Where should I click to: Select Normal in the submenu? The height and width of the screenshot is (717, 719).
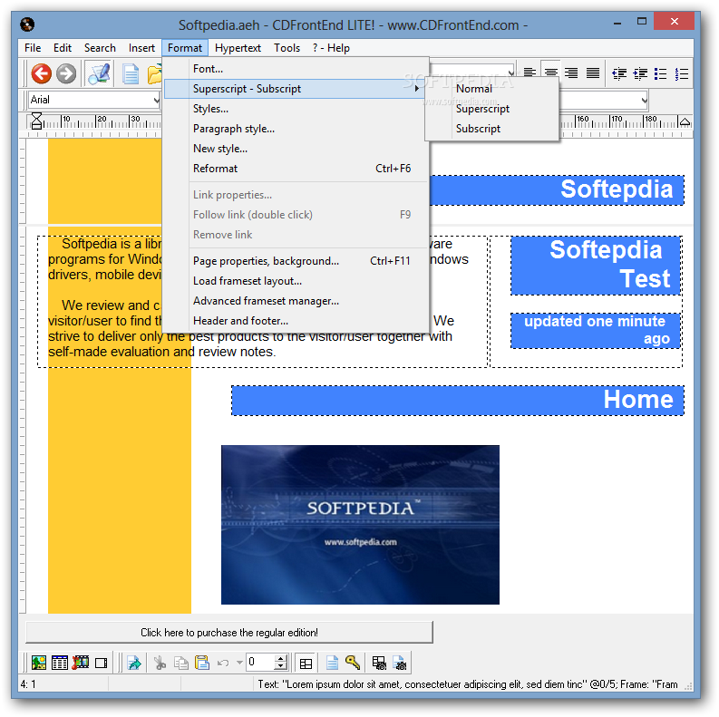[x=492, y=89]
